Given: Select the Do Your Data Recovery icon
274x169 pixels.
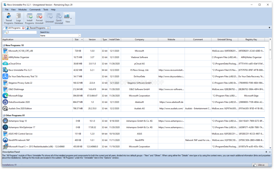Looking at the screenshot, I should [5, 76].
